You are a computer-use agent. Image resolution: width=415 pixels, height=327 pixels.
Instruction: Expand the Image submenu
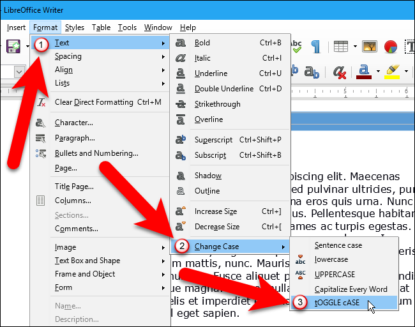pos(99,248)
